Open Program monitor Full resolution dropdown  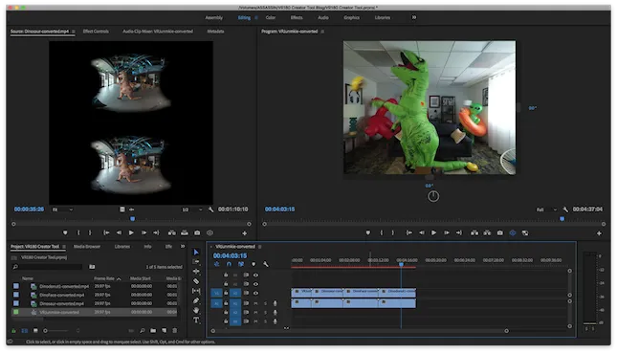547,210
